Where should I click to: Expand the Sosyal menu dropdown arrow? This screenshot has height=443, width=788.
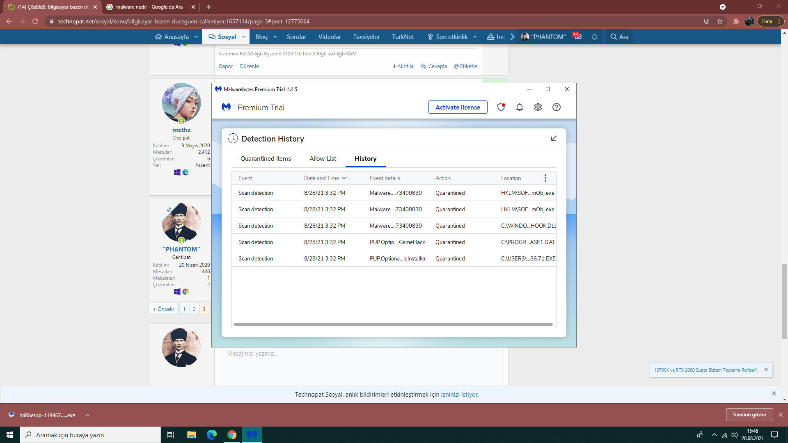click(x=243, y=37)
